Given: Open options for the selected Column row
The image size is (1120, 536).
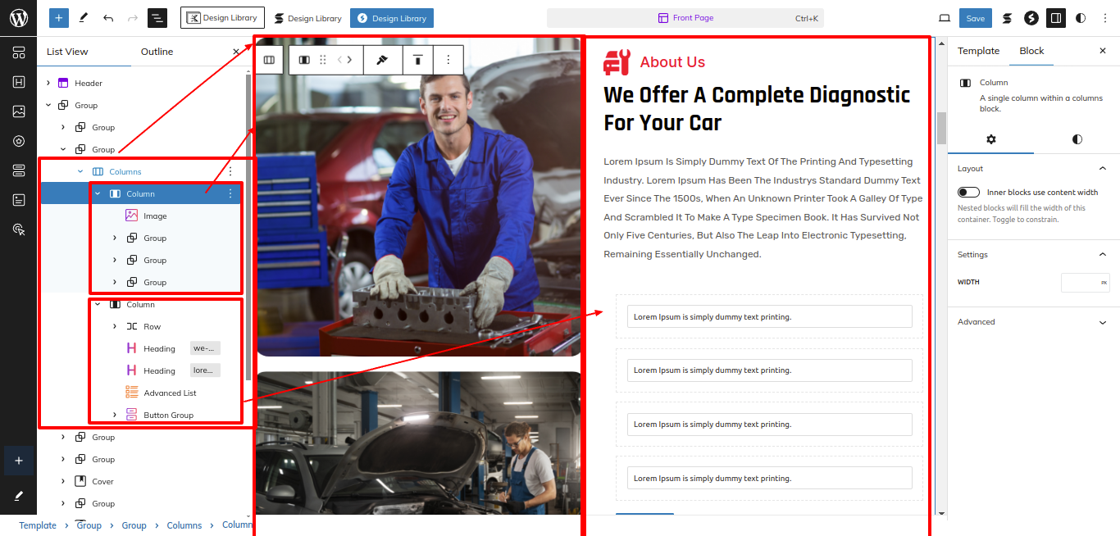Looking at the screenshot, I should 230,193.
